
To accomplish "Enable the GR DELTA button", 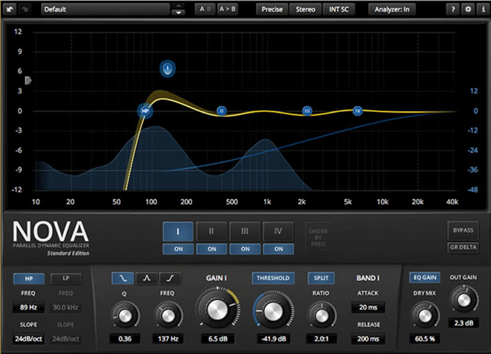I will (x=463, y=247).
